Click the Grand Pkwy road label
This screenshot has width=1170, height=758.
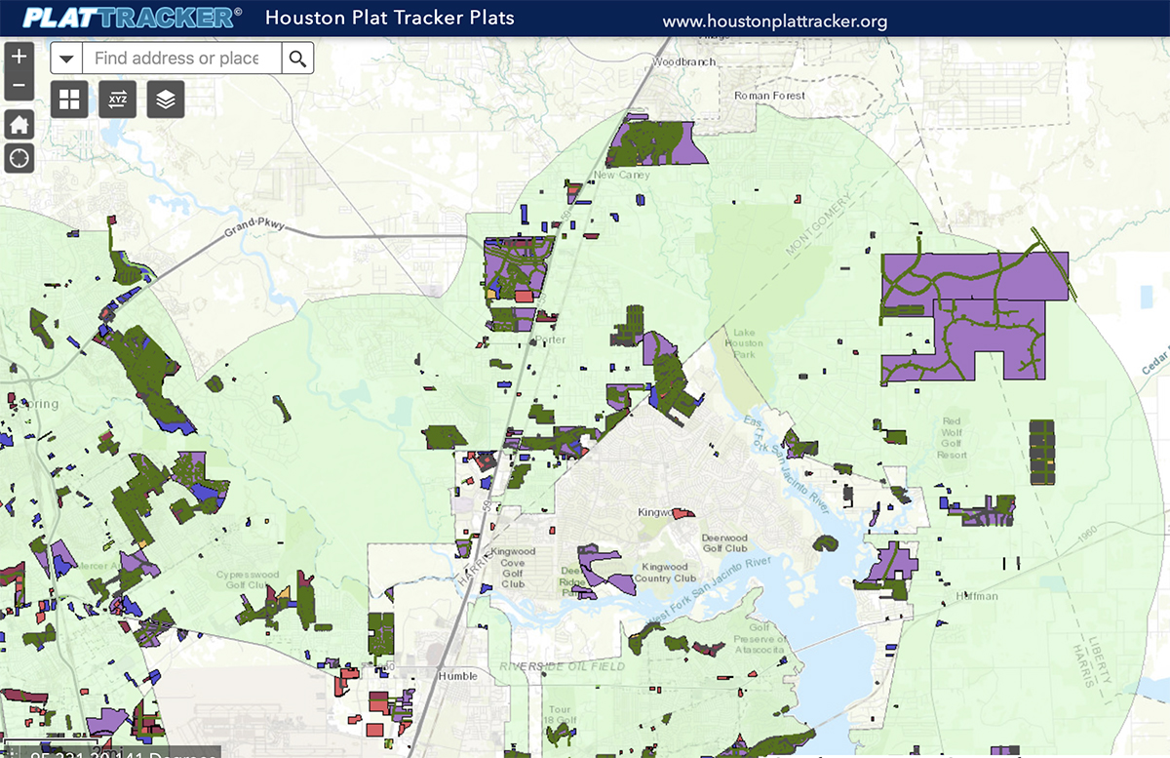coord(253,227)
